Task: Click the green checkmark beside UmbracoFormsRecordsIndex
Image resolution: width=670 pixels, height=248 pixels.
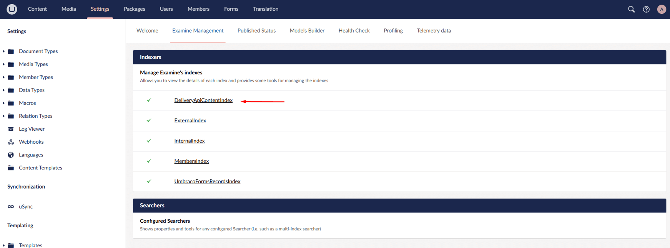Action: [149, 181]
